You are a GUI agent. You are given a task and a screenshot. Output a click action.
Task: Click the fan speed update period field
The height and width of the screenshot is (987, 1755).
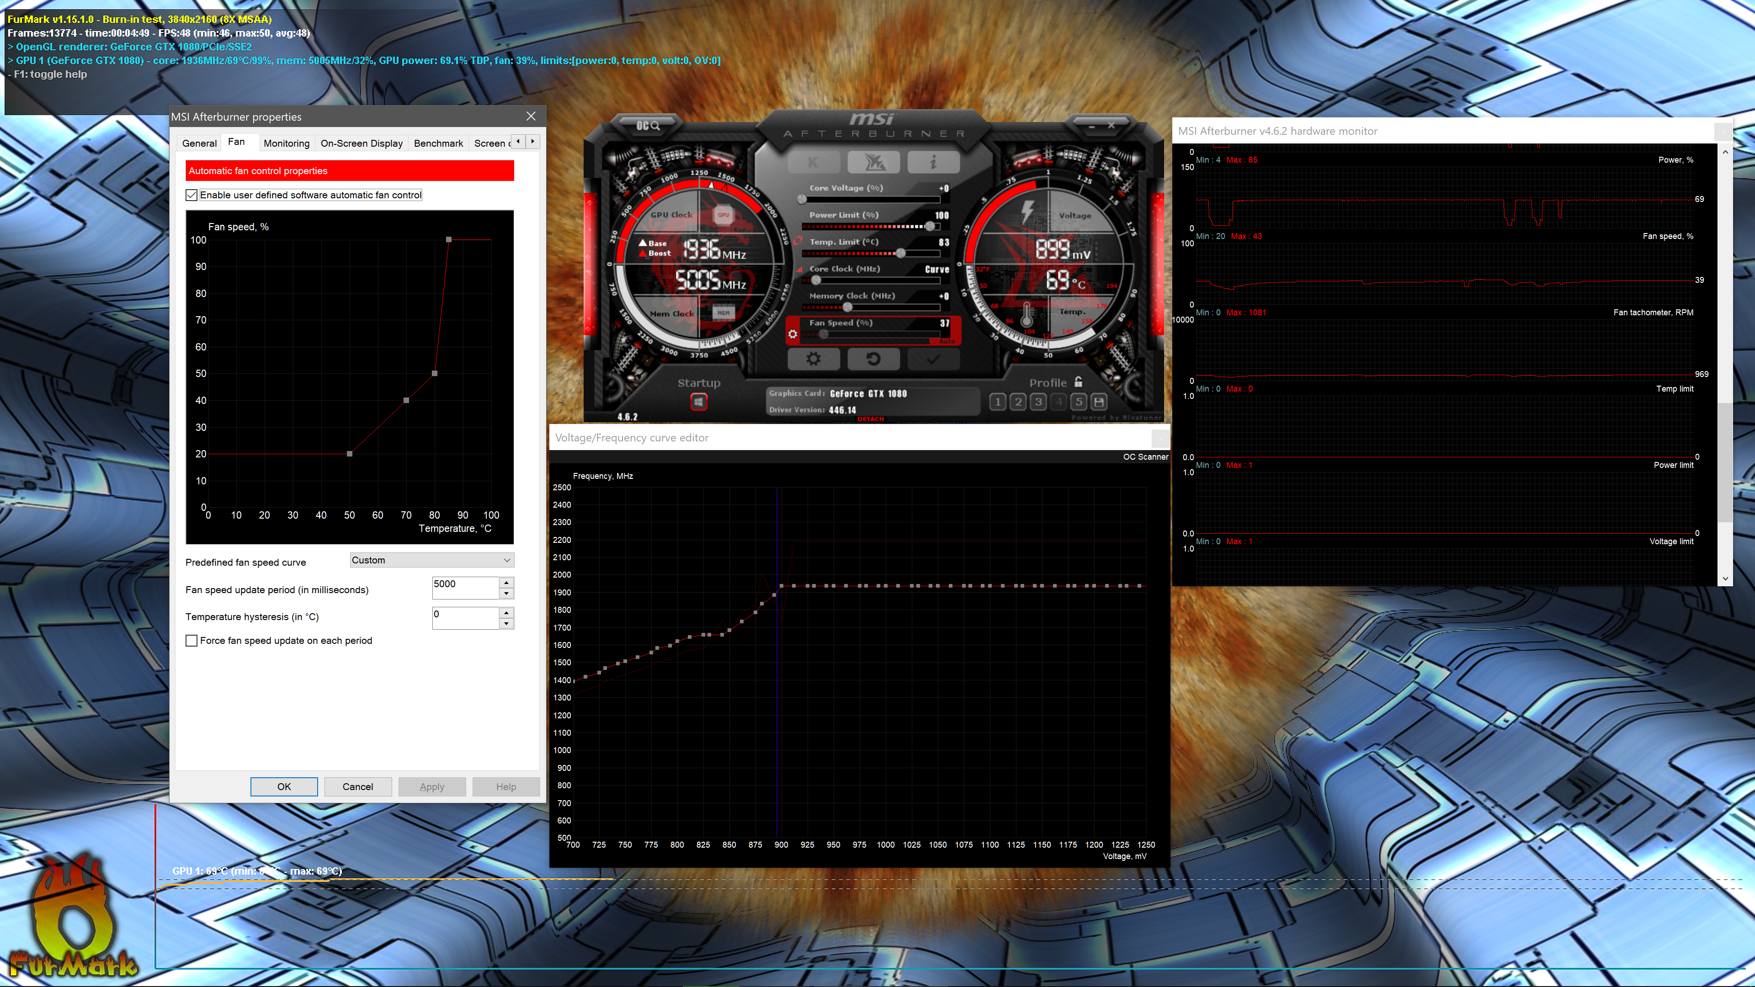466,588
